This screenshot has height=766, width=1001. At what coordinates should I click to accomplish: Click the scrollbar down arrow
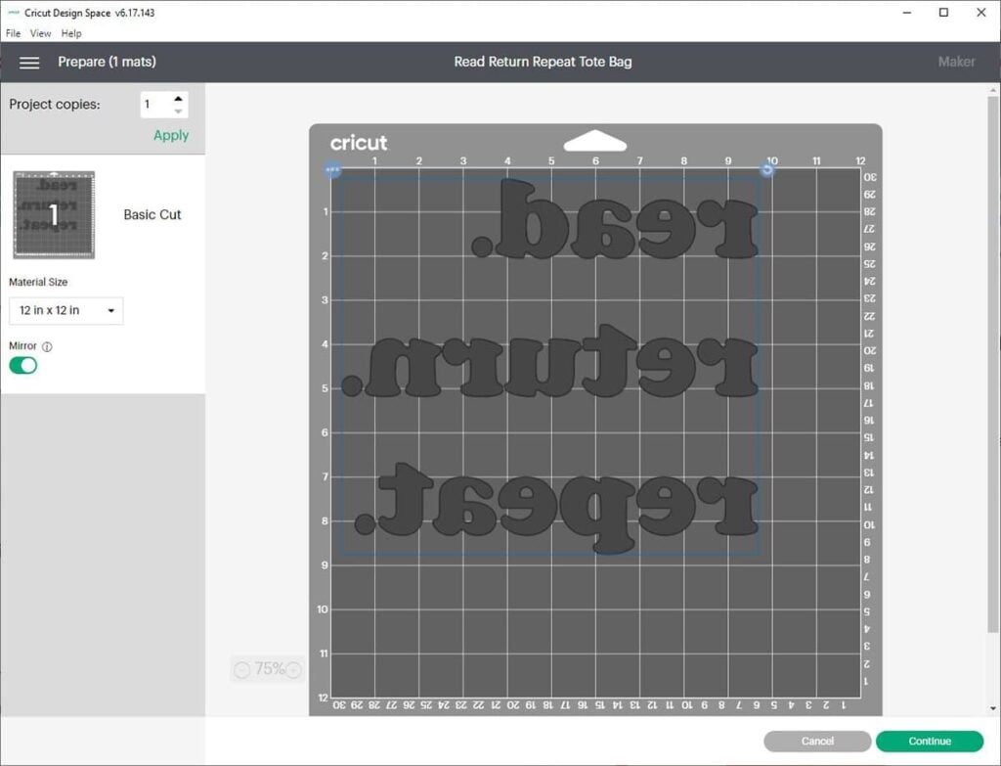click(x=992, y=708)
